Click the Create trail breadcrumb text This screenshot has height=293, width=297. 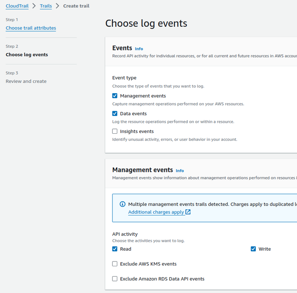coord(76,6)
